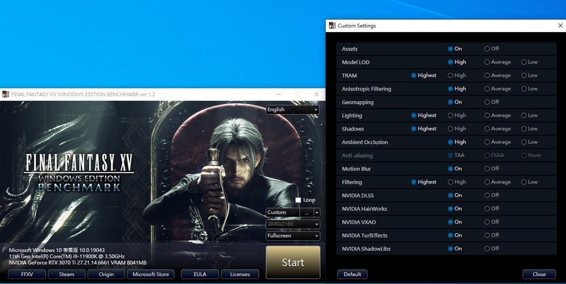Click the custom settings ellipsis button
Viewport: 566px width, 284px height.
pos(306,212)
